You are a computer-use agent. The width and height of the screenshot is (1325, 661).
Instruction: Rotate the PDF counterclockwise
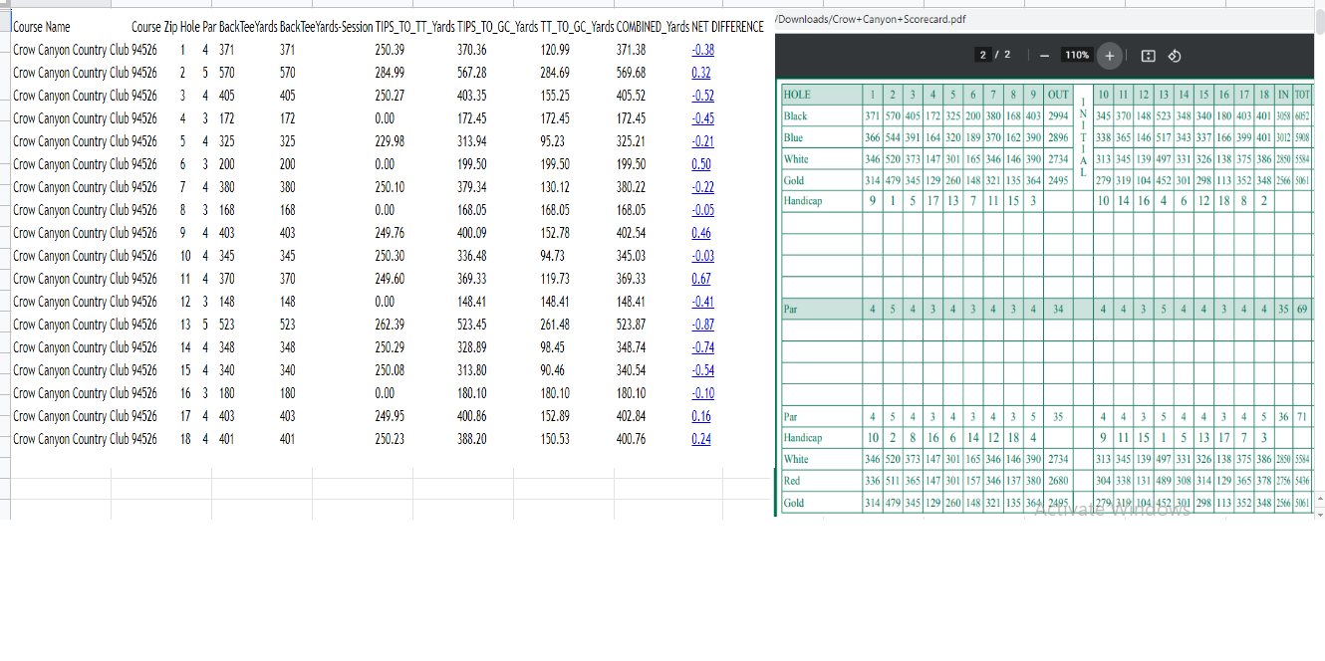[x=1174, y=56]
